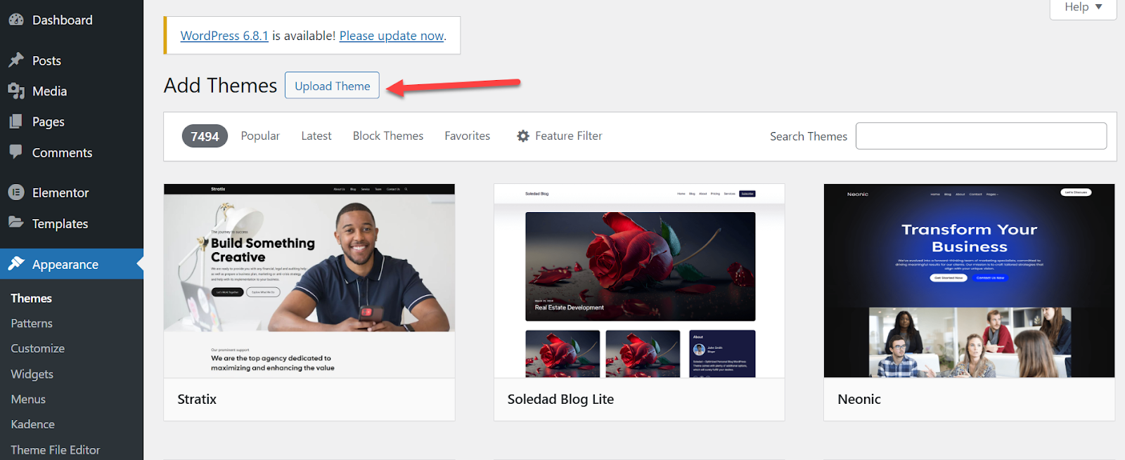The width and height of the screenshot is (1125, 460).
Task: Open the Themes submenu item
Action: (32, 298)
